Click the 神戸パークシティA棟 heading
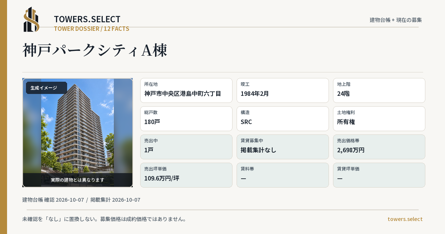Viewport: 445px width, 234px height. [x=95, y=51]
